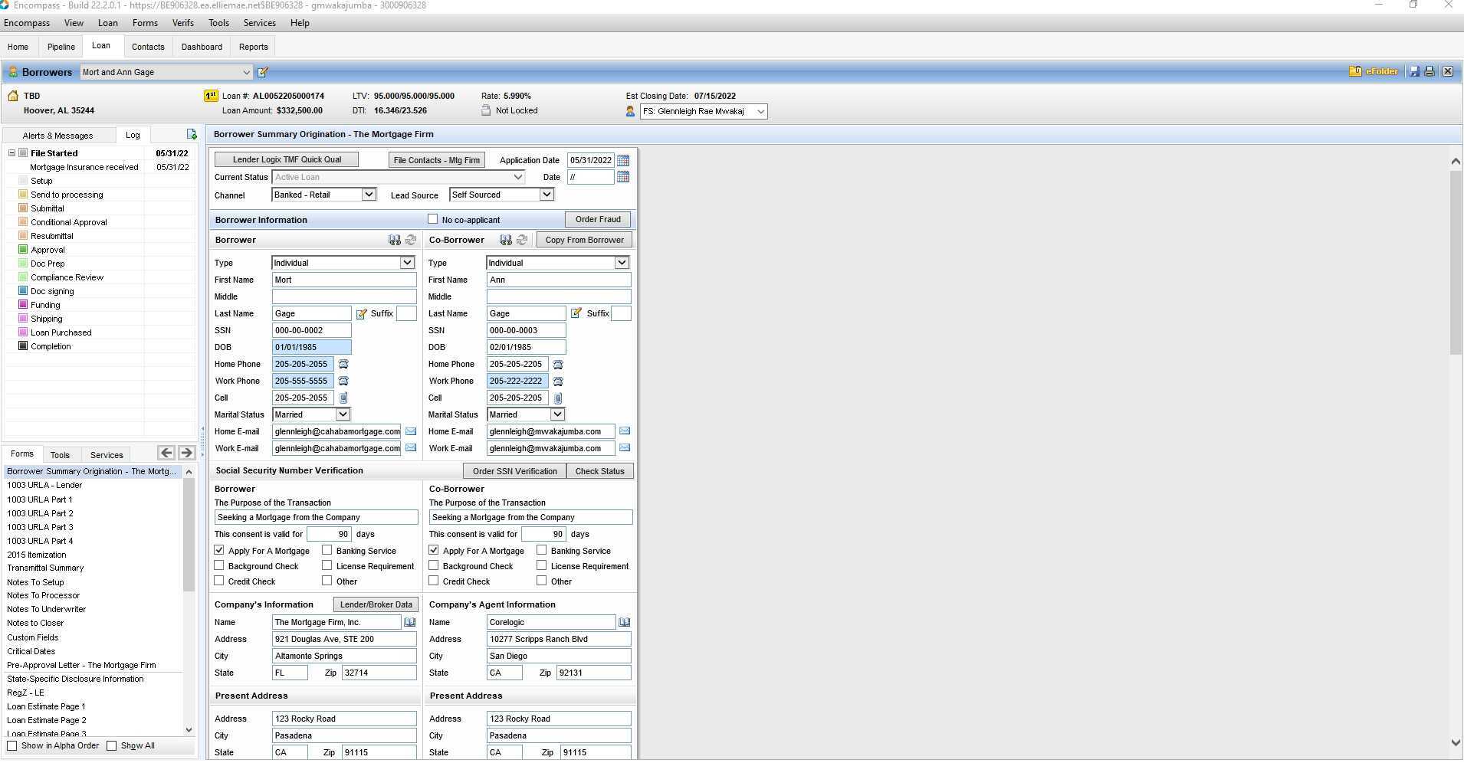Image resolution: width=1464 pixels, height=763 pixels.
Task: Check Background Check for the Co-Borrower
Action: coord(433,565)
